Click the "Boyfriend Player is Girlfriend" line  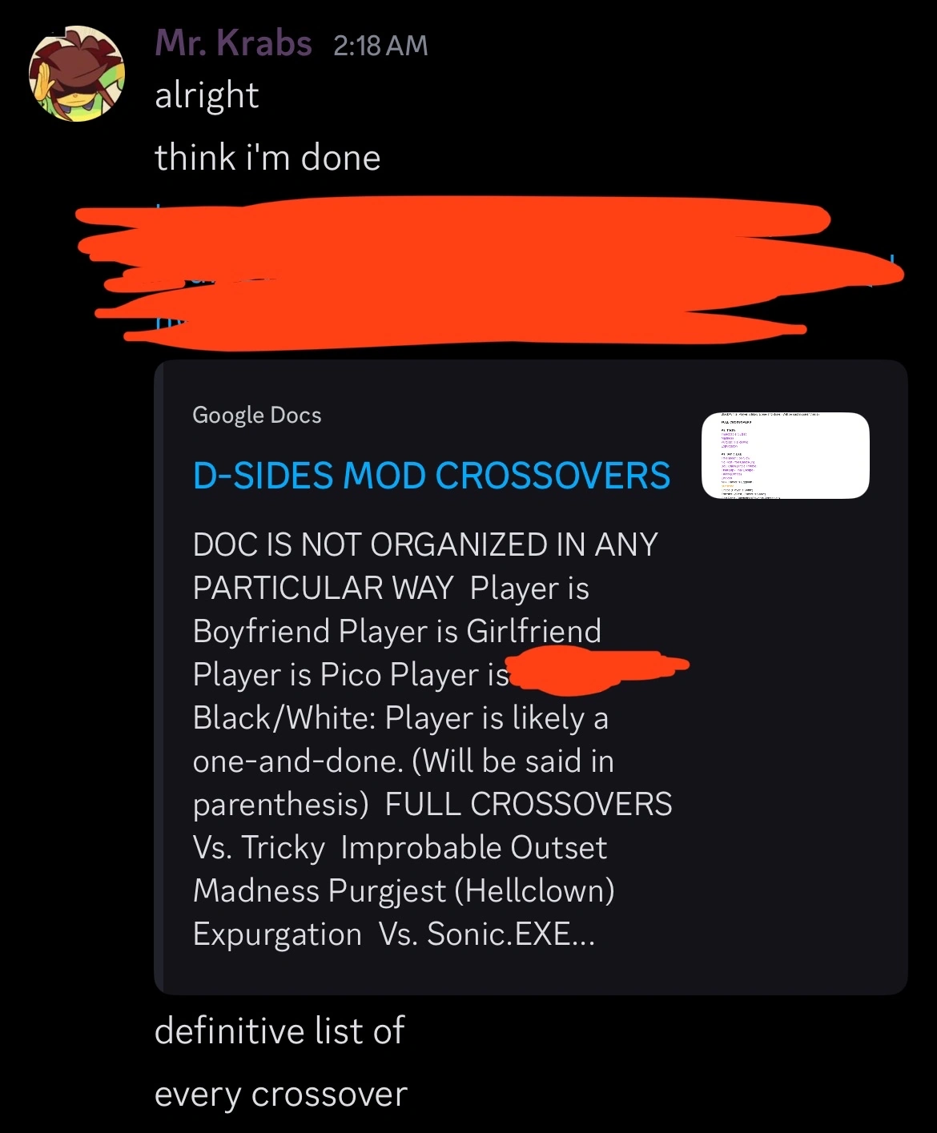[x=397, y=631]
